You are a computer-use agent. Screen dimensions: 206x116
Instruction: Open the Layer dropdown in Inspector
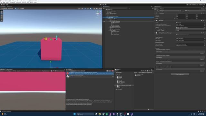pos(195,11)
